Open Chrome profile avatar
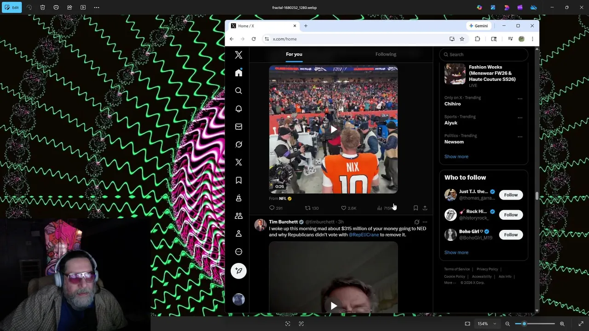The image size is (589, 331). coord(521,39)
